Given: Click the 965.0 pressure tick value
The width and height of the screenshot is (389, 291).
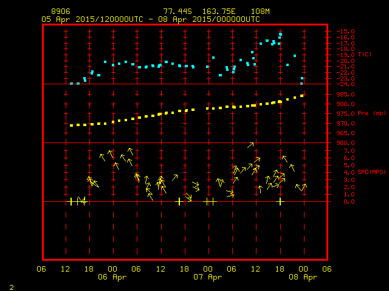Looking at the screenshot, I should [x=346, y=133].
